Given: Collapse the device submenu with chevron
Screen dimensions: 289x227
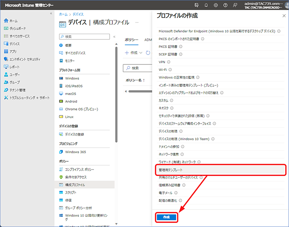Looking at the screenshot, I should (x=114, y=36).
